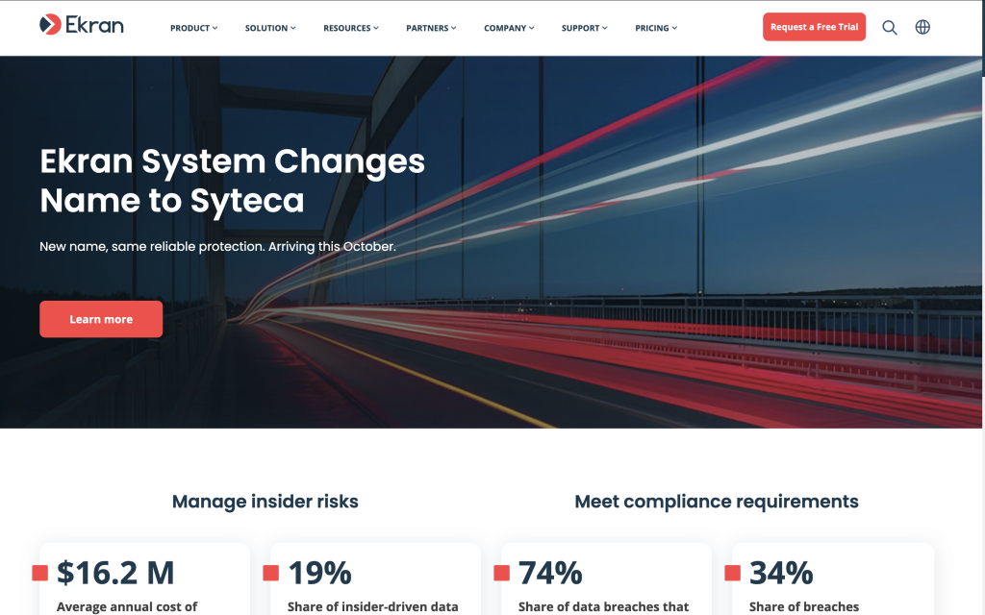Click the Manage insider risks heading
This screenshot has height=615, width=985.
coord(265,502)
